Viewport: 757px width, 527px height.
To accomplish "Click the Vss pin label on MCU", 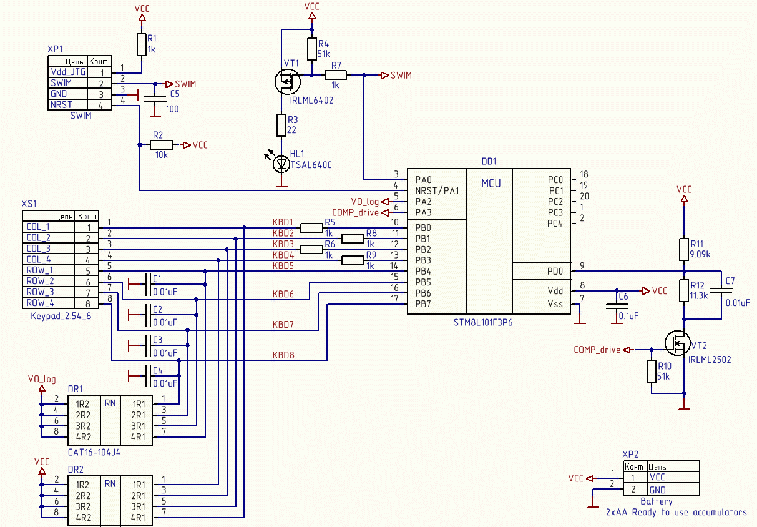I will coord(555,304).
